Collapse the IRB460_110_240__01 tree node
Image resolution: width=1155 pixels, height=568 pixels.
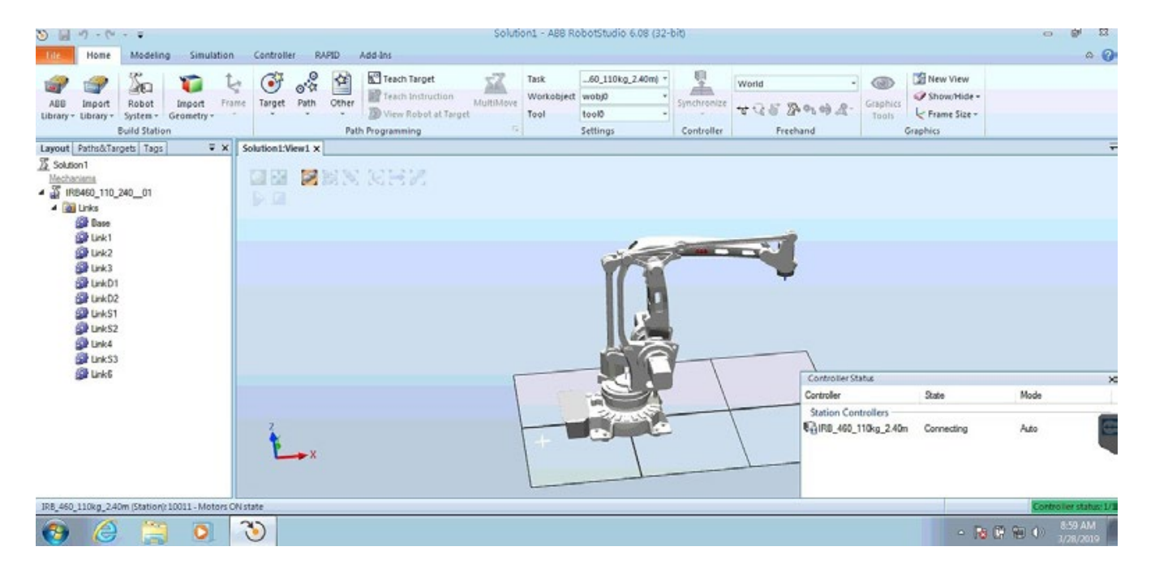[x=40, y=192]
